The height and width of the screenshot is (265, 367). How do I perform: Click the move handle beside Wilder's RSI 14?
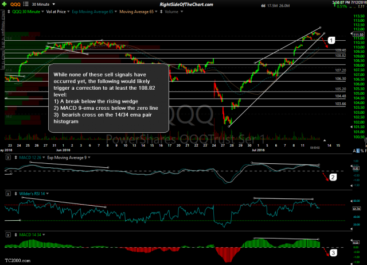(x=15, y=194)
